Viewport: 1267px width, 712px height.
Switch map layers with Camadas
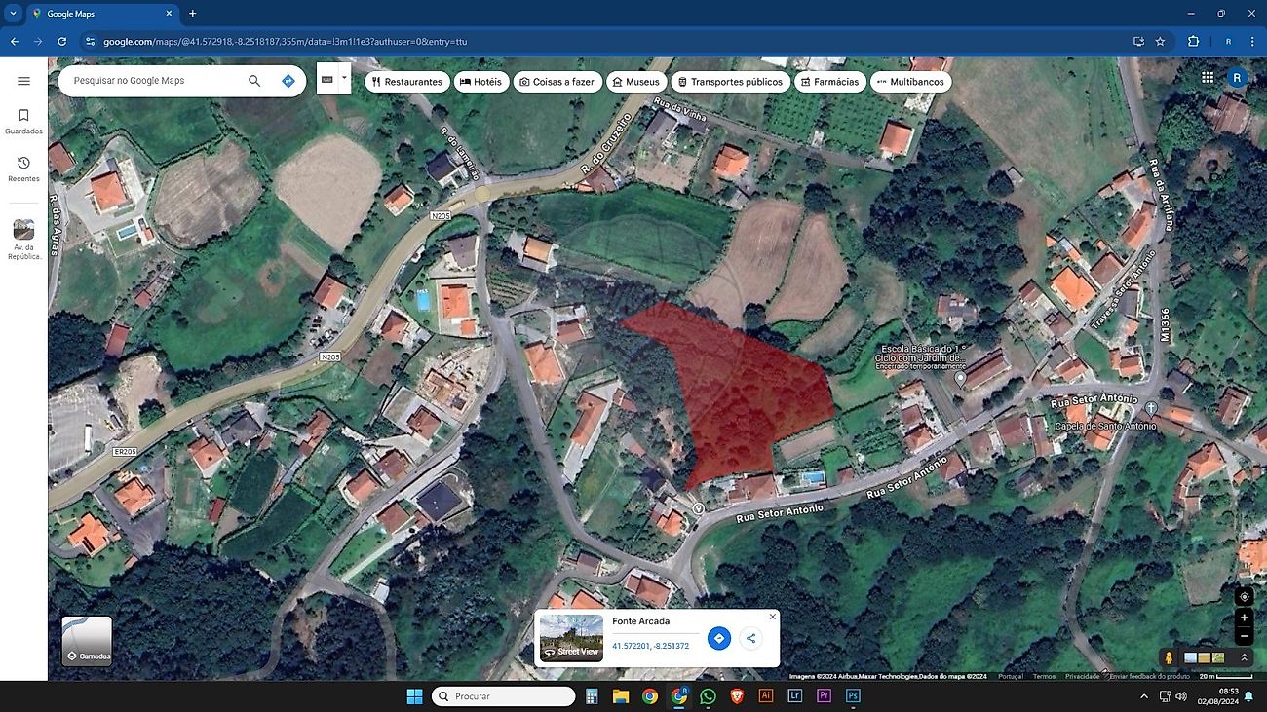coord(87,641)
